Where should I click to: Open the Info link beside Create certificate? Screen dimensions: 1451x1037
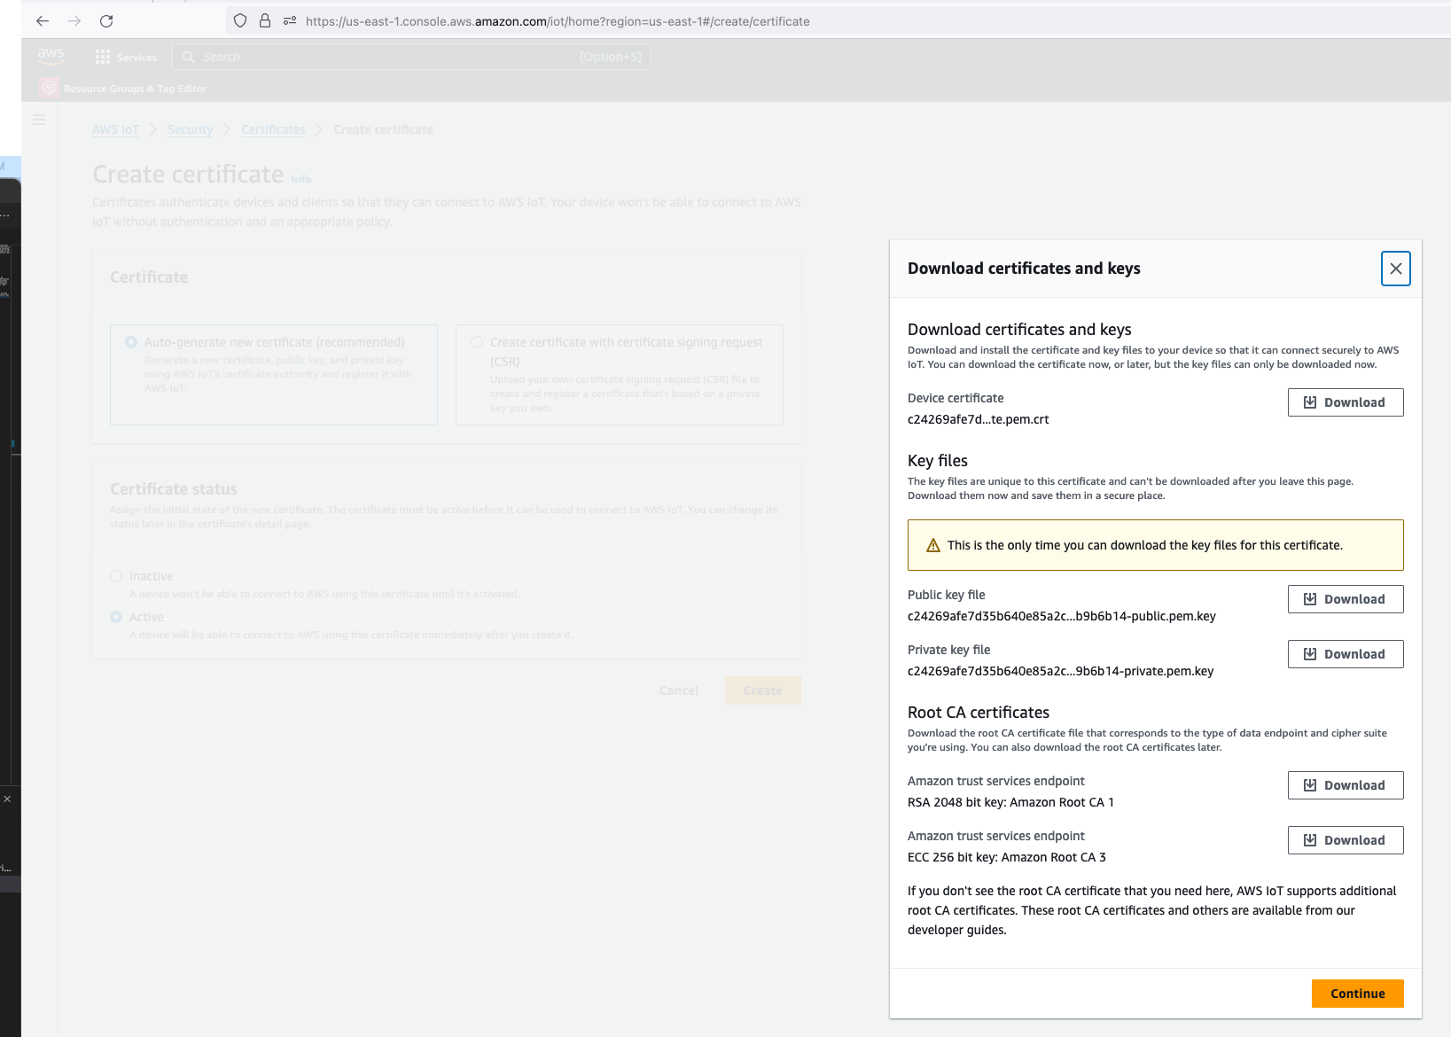[301, 179]
